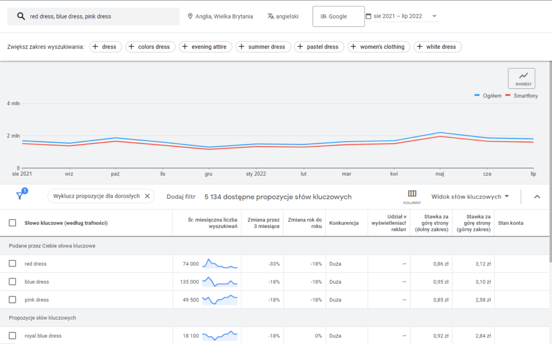552x344 pixels.
Task: Open the Kolumny columns icon
Action: tap(412, 196)
